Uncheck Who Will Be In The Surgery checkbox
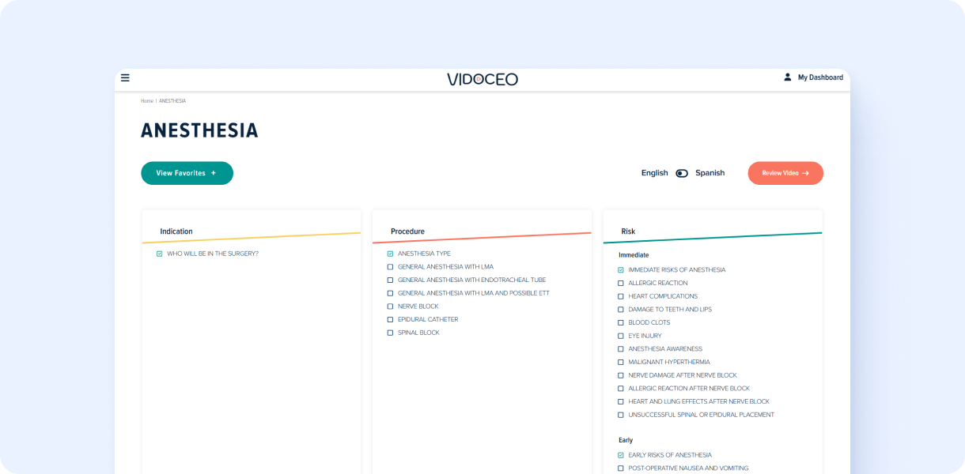 [159, 254]
